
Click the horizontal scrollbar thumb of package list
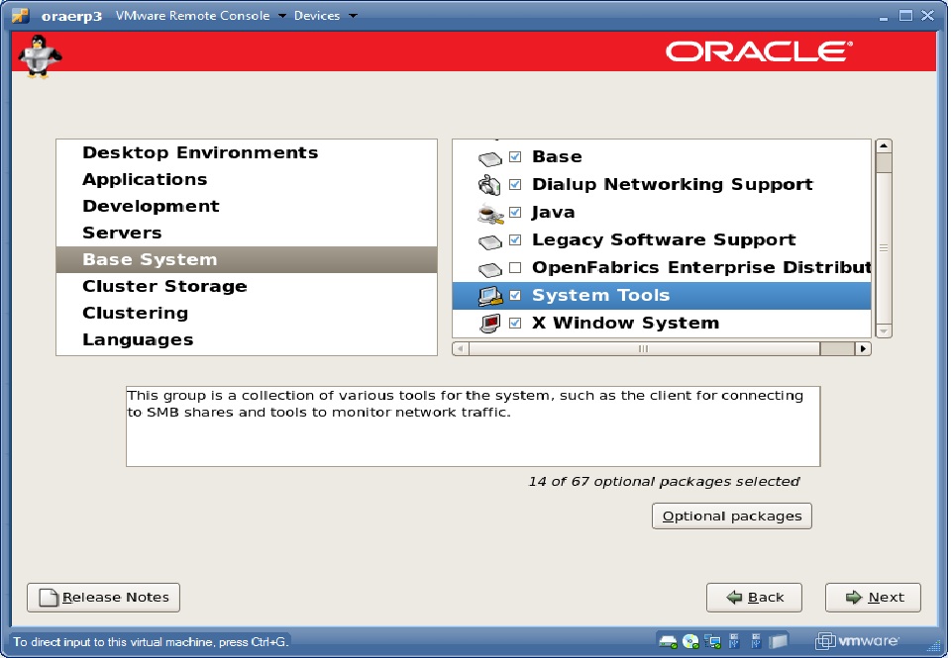(x=642, y=348)
